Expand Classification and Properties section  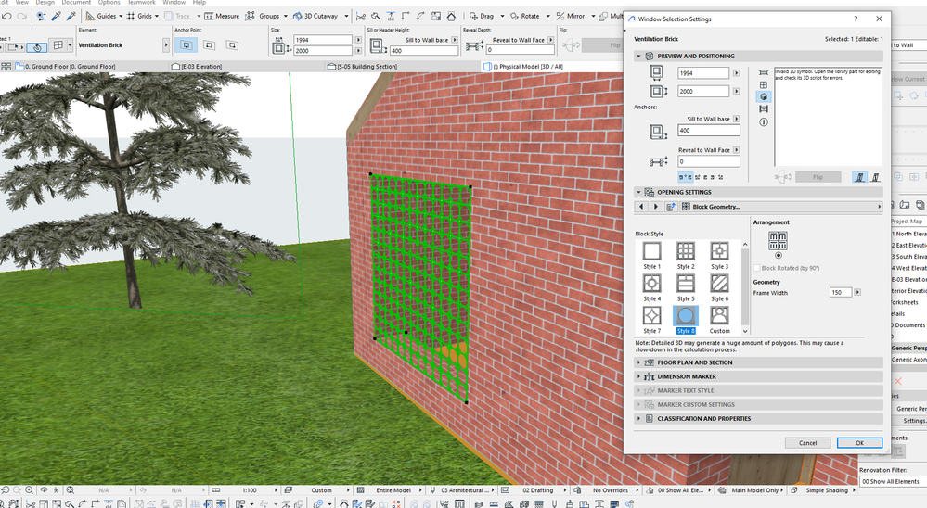pyautogui.click(x=703, y=418)
